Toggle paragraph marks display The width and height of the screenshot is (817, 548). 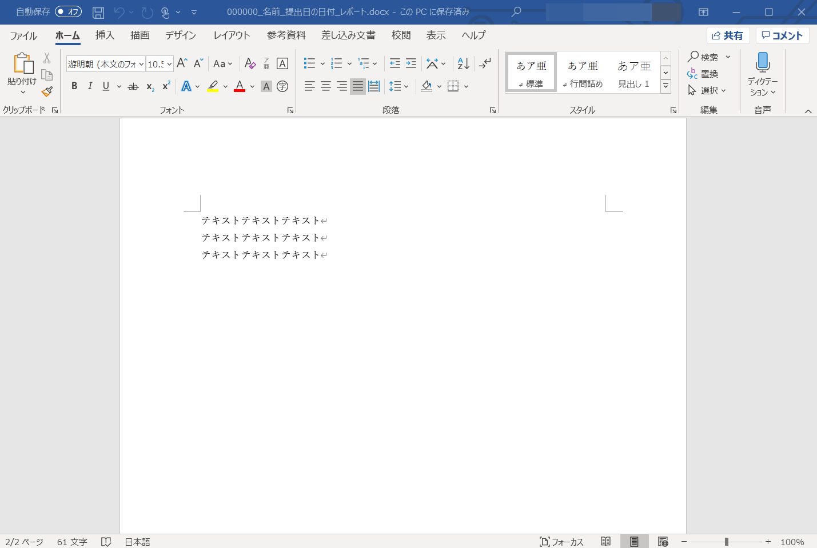pos(485,63)
